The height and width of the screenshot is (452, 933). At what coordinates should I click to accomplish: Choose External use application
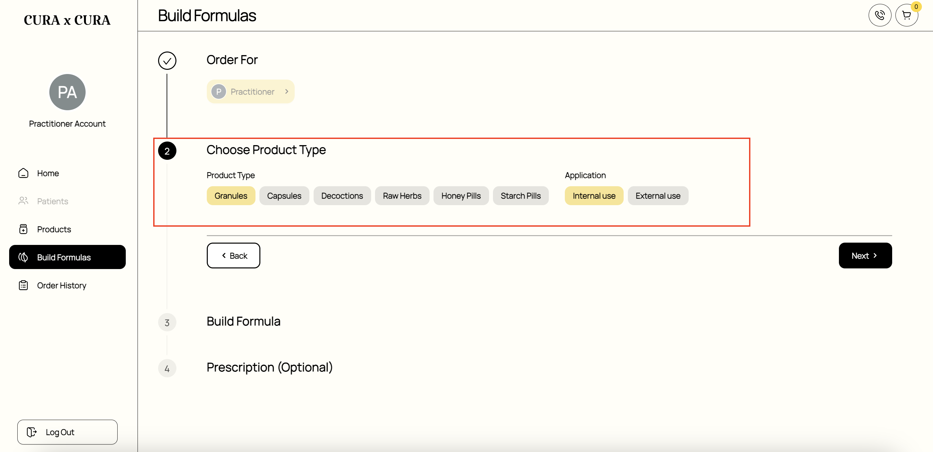tap(658, 196)
